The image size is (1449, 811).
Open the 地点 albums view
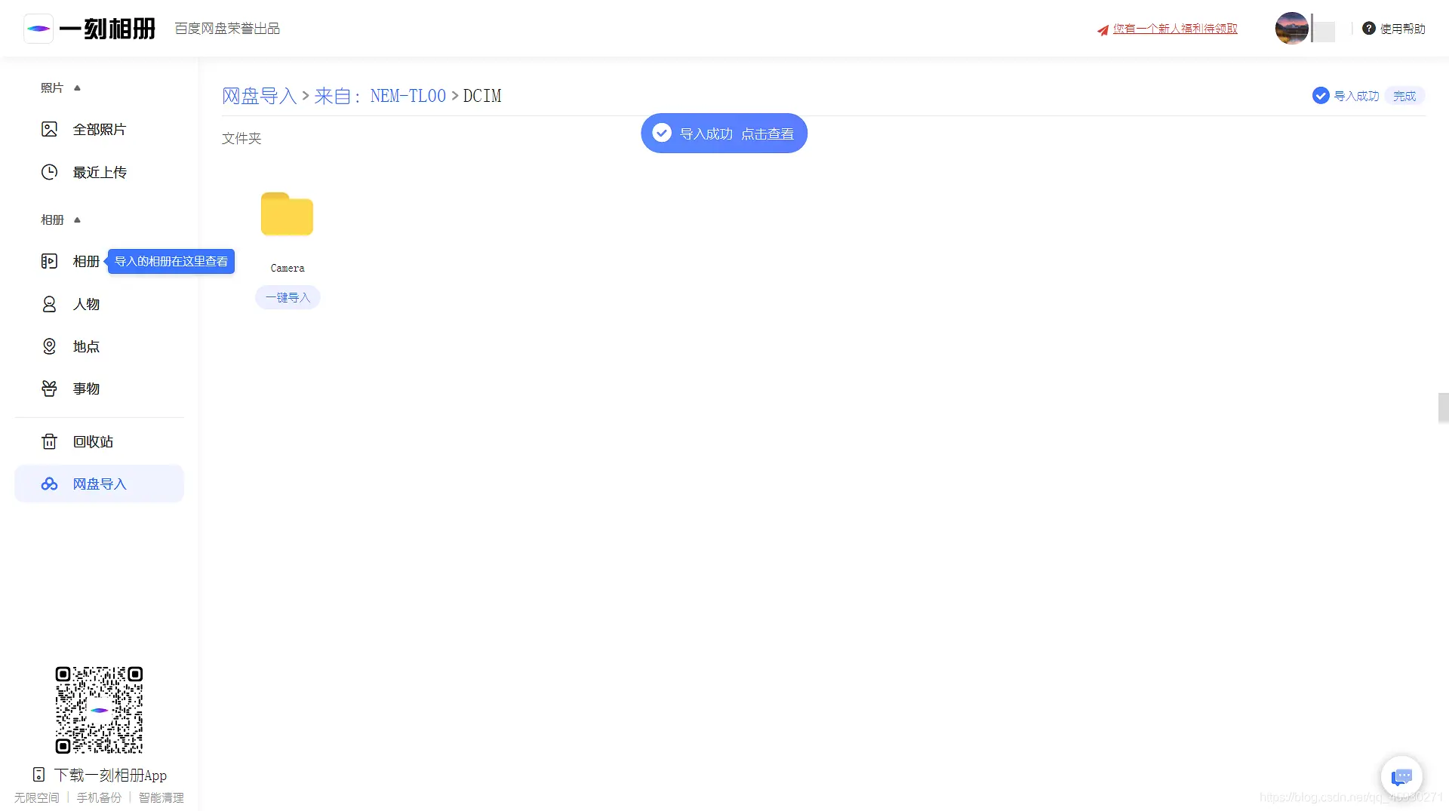[86, 346]
